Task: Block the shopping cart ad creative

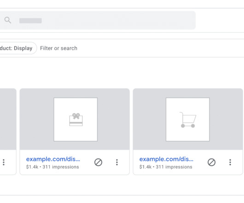Action: 211,162
